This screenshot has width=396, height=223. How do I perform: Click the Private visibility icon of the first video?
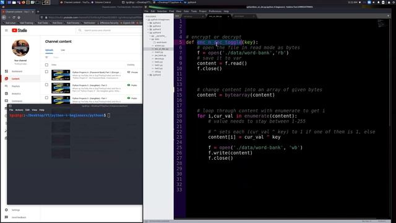pos(129,72)
